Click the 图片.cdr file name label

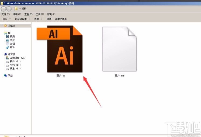(x=119, y=76)
